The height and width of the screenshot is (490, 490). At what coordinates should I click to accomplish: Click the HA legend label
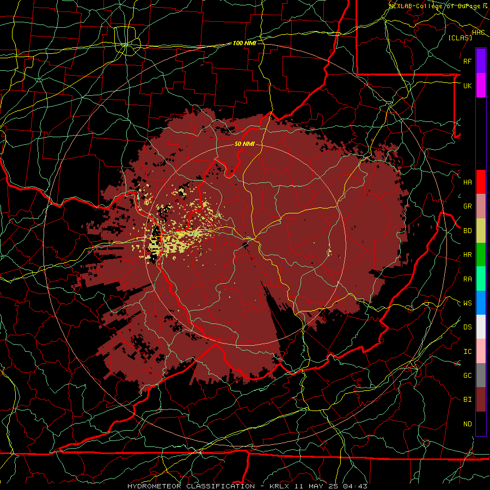tap(468, 182)
